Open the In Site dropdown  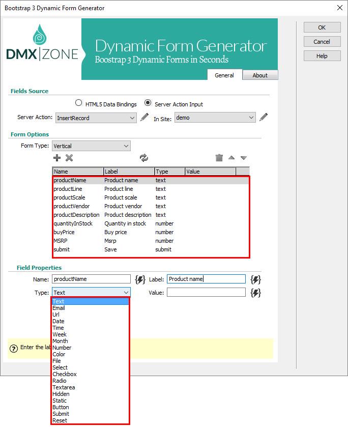tap(215, 118)
